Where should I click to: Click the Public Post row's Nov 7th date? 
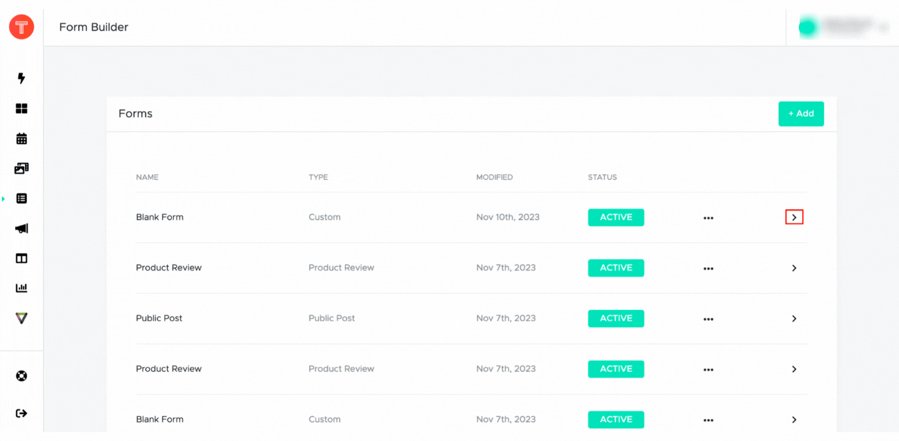click(506, 318)
